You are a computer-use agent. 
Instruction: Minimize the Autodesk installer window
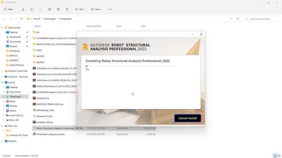tap(193, 34)
